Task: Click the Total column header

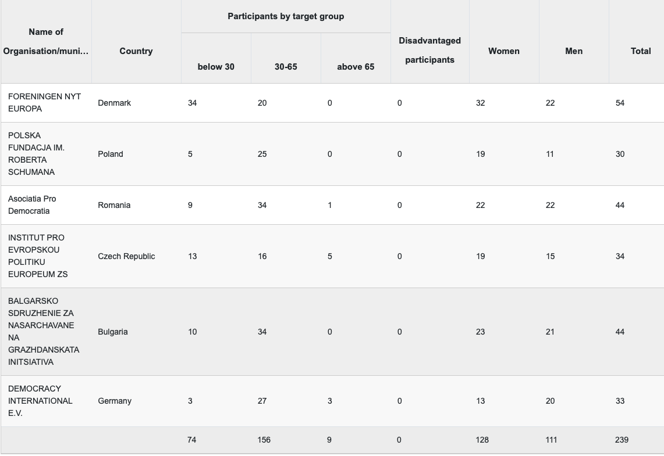Action: tap(640, 51)
